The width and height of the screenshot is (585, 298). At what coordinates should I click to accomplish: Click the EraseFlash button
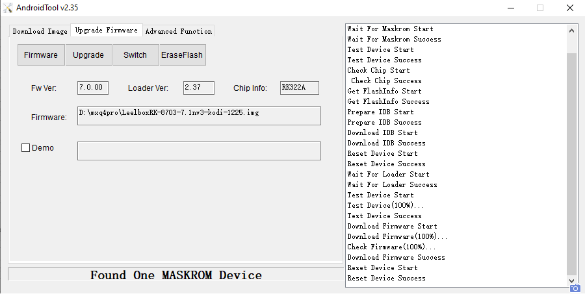(x=183, y=55)
